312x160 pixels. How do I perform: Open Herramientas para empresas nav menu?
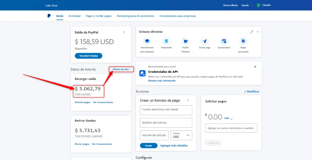point(178,16)
